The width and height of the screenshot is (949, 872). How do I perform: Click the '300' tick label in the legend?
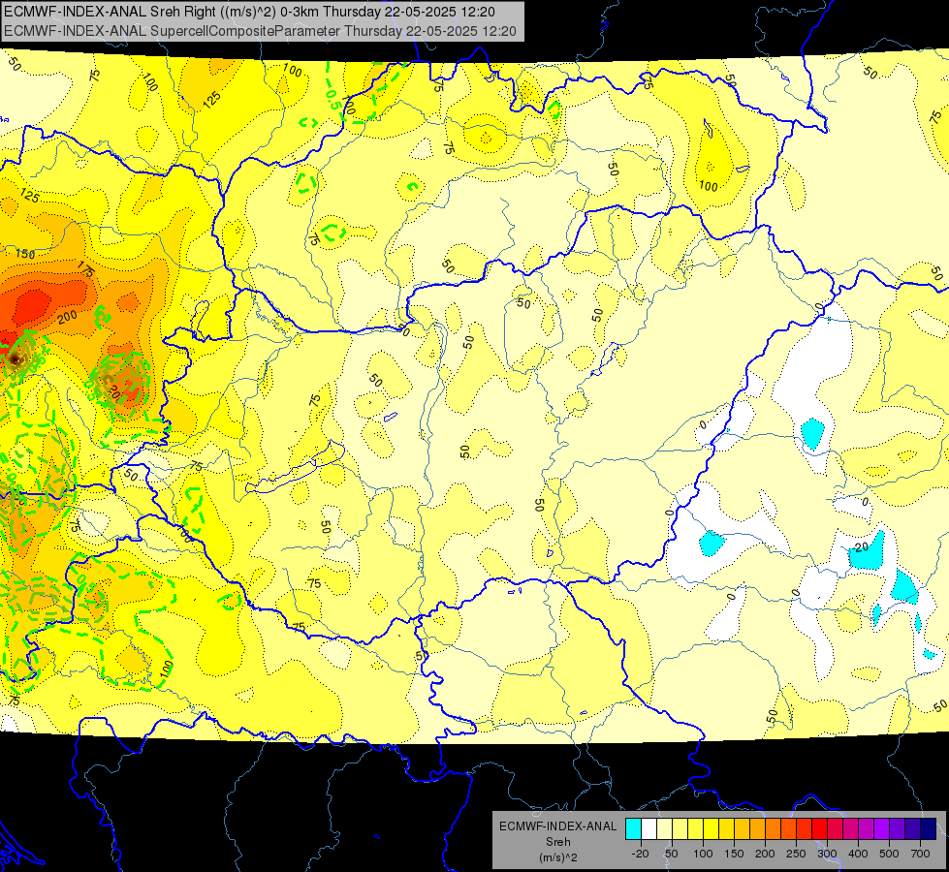point(828,854)
